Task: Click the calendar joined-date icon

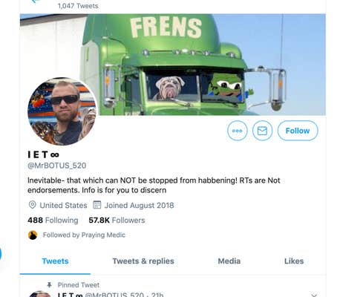Action: coord(97,205)
